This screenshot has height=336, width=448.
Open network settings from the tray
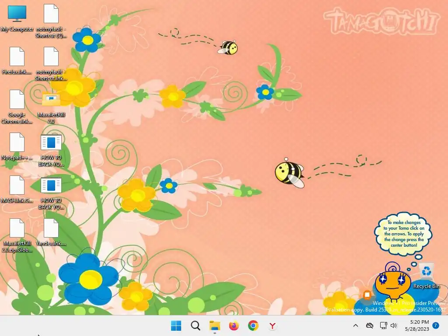[383, 325]
